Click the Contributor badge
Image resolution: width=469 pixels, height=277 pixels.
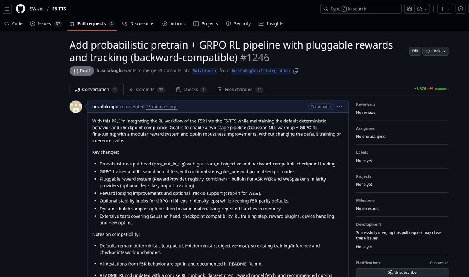[321, 106]
